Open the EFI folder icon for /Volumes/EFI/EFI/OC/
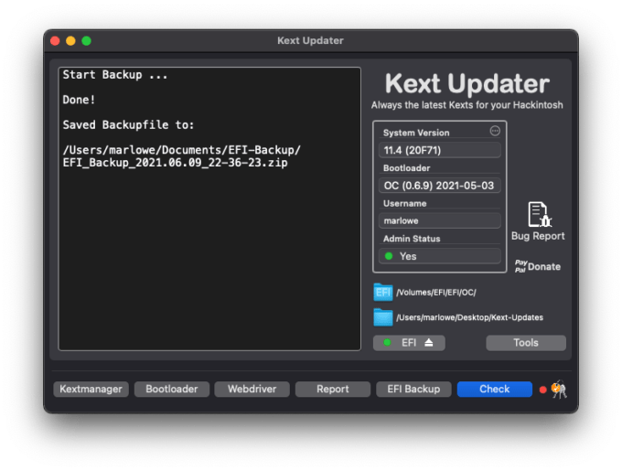The width and height of the screenshot is (622, 471). [382, 293]
